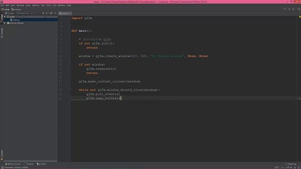The width and height of the screenshot is (301, 169).
Task: Hide the Project panel with the hide icon
Action: [55, 13]
